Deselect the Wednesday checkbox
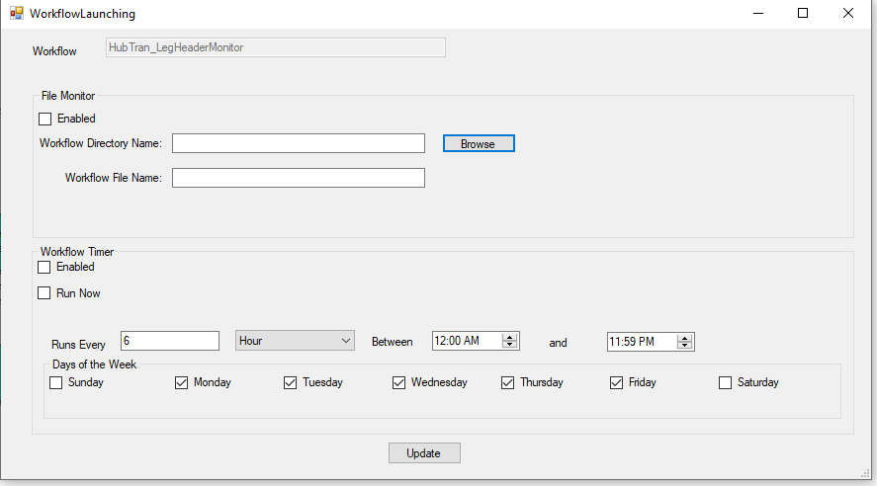This screenshot has height=486, width=877. click(x=398, y=382)
